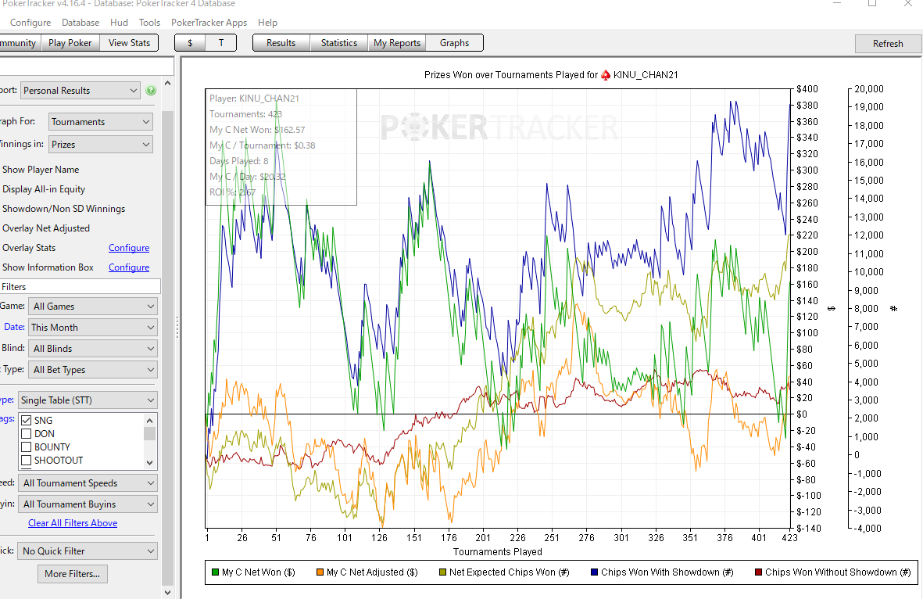The image size is (923, 599).
Task: Click the tags list scroll-up arrow
Action: coord(149,420)
